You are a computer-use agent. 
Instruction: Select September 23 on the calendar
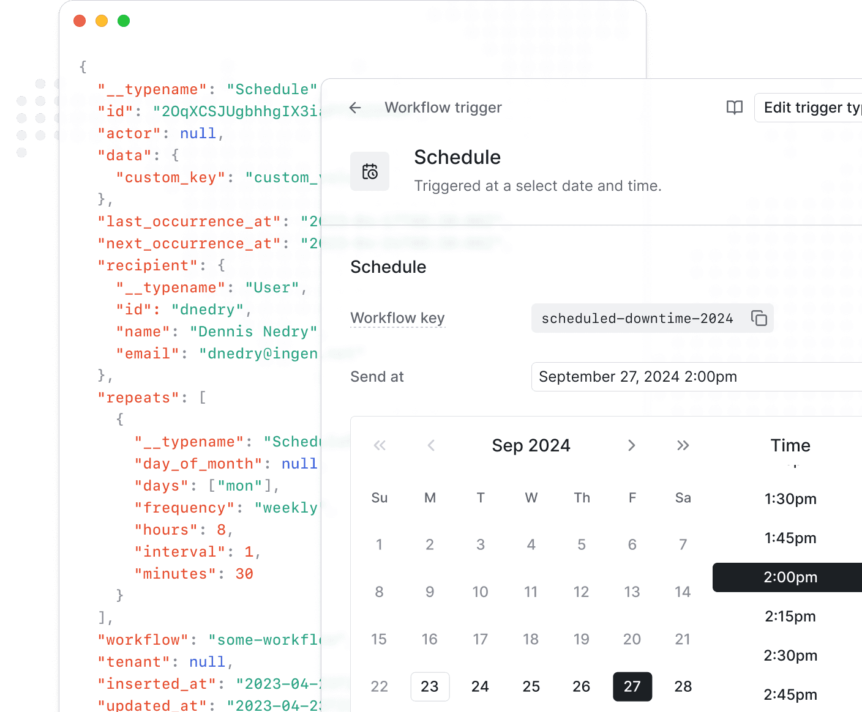tap(430, 686)
